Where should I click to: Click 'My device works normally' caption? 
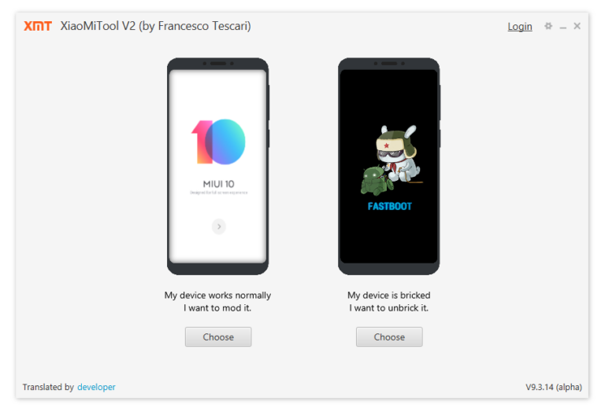(217, 296)
